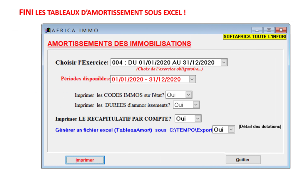Close the Africa Immo window
This screenshot has height=169, width=301.
281,30
